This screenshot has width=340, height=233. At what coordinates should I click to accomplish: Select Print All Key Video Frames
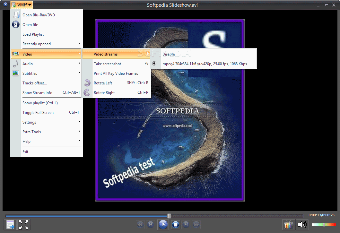click(117, 73)
